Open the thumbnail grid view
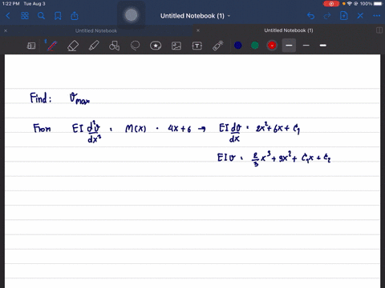The width and height of the screenshot is (385, 288). coord(25,16)
